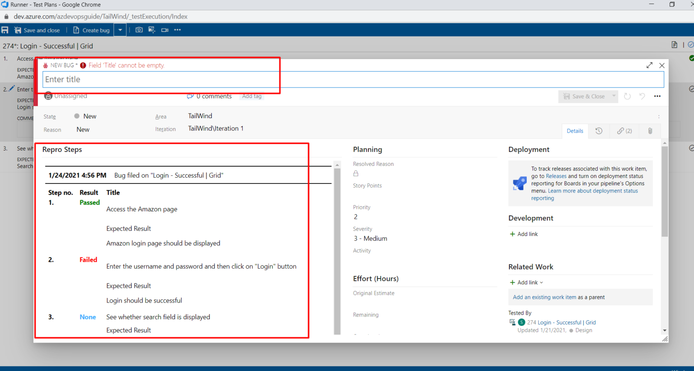Open the History tab icon
This screenshot has height=371, width=694.
[x=599, y=131]
